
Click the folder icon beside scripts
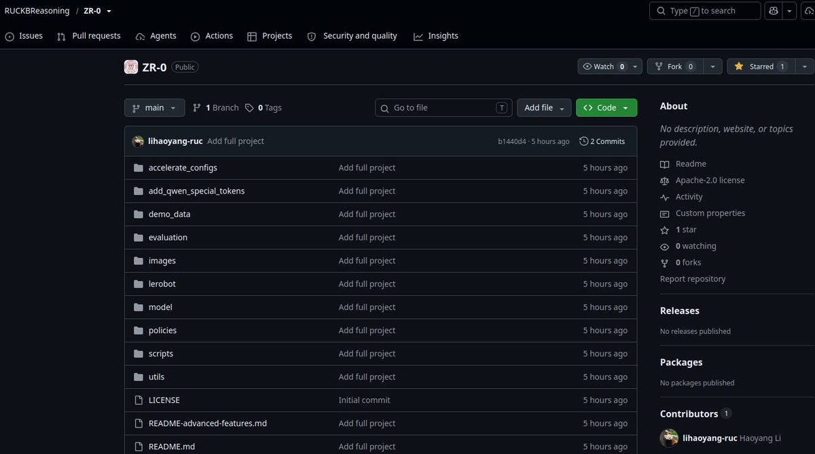[139, 354]
